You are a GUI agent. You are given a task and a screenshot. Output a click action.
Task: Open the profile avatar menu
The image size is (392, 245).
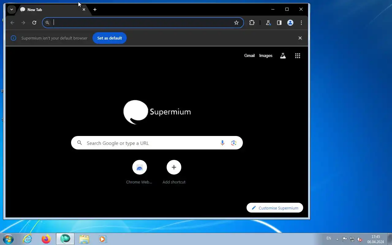(290, 23)
